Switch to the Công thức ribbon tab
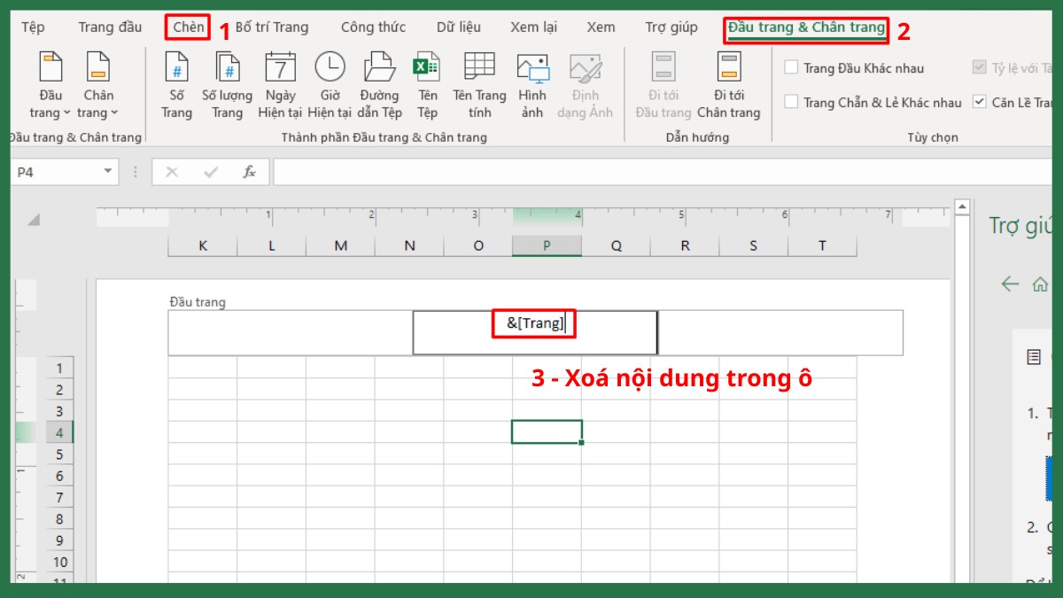The height and width of the screenshot is (598, 1063). pos(372,27)
